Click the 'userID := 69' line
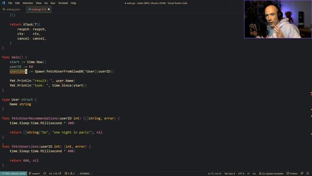The height and width of the screenshot is (176, 312). pos(21,66)
